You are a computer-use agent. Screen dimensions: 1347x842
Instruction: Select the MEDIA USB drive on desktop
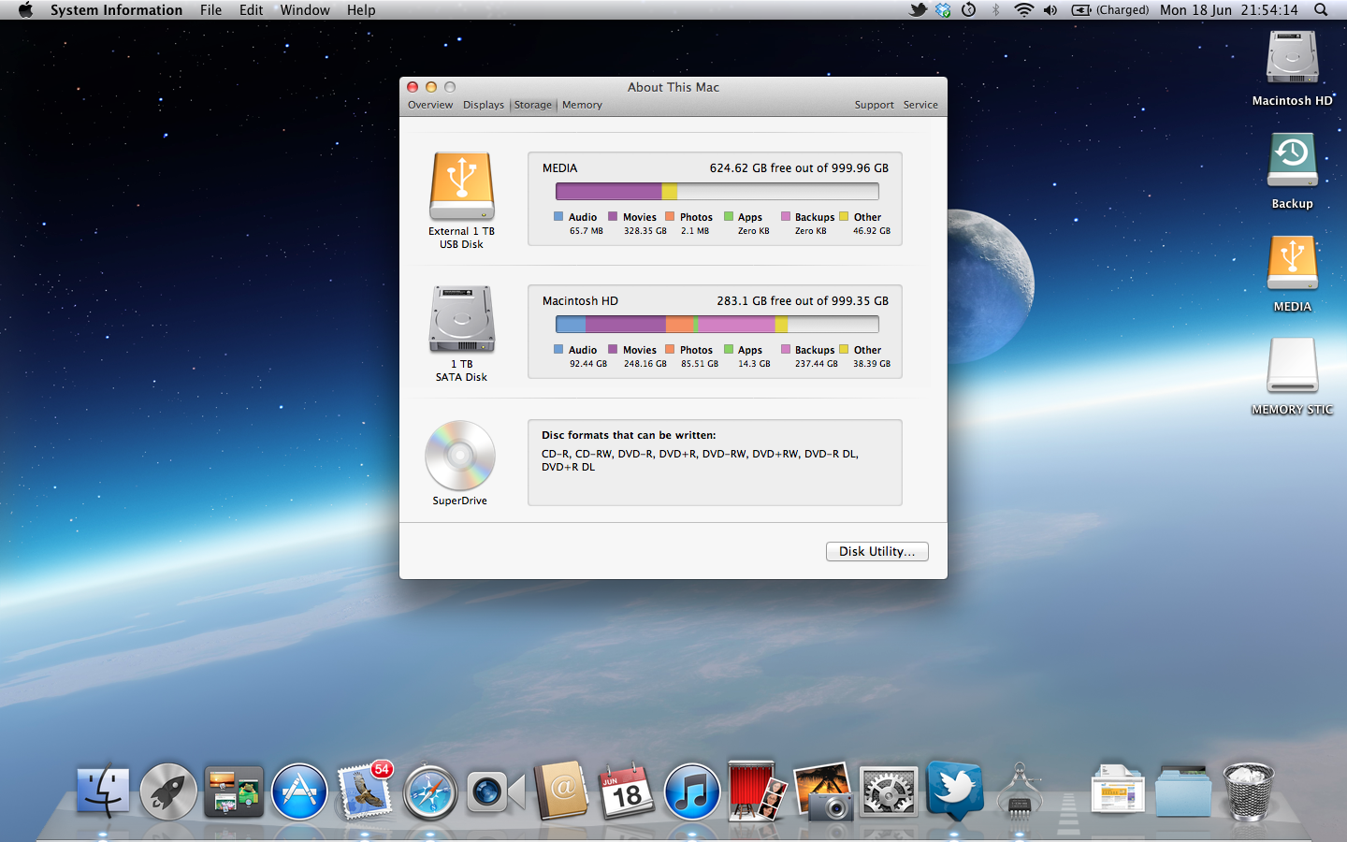coord(1293,263)
